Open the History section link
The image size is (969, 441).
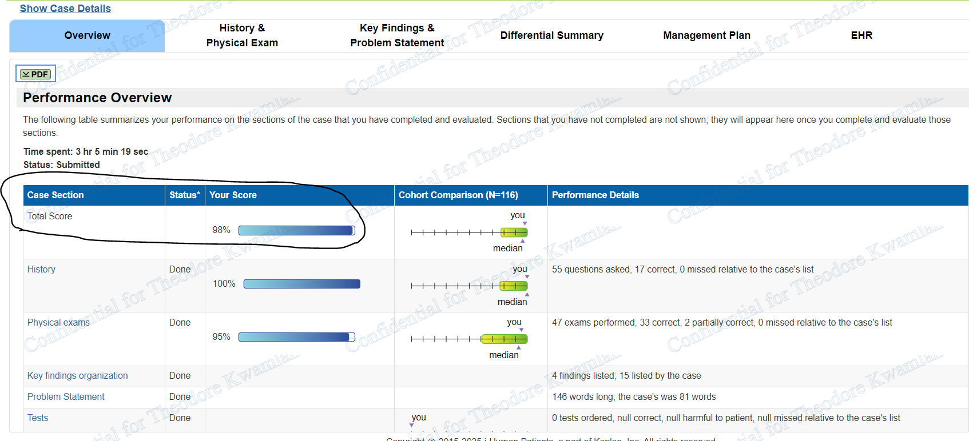tap(41, 269)
